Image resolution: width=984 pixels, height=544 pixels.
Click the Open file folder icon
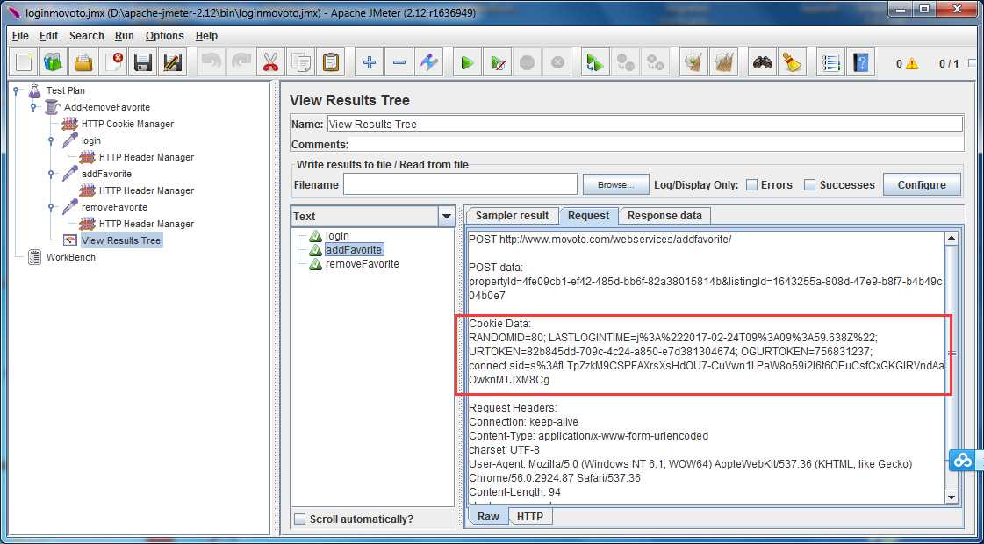pos(83,63)
